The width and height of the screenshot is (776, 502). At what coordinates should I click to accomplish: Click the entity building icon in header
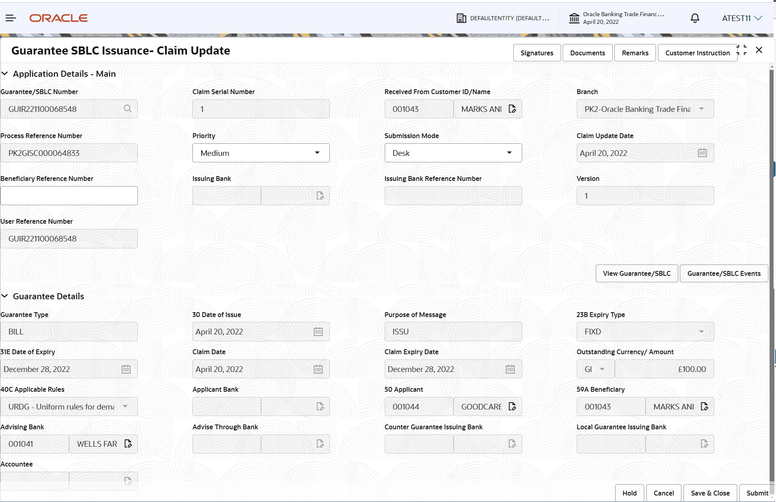(x=461, y=18)
